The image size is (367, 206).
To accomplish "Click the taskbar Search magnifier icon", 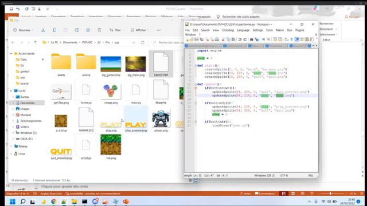I will click(23, 201).
